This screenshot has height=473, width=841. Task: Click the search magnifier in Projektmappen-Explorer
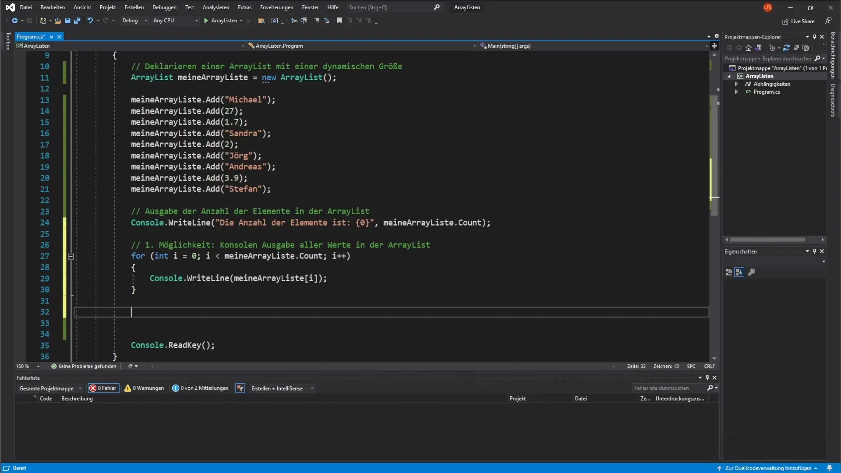pyautogui.click(x=817, y=59)
